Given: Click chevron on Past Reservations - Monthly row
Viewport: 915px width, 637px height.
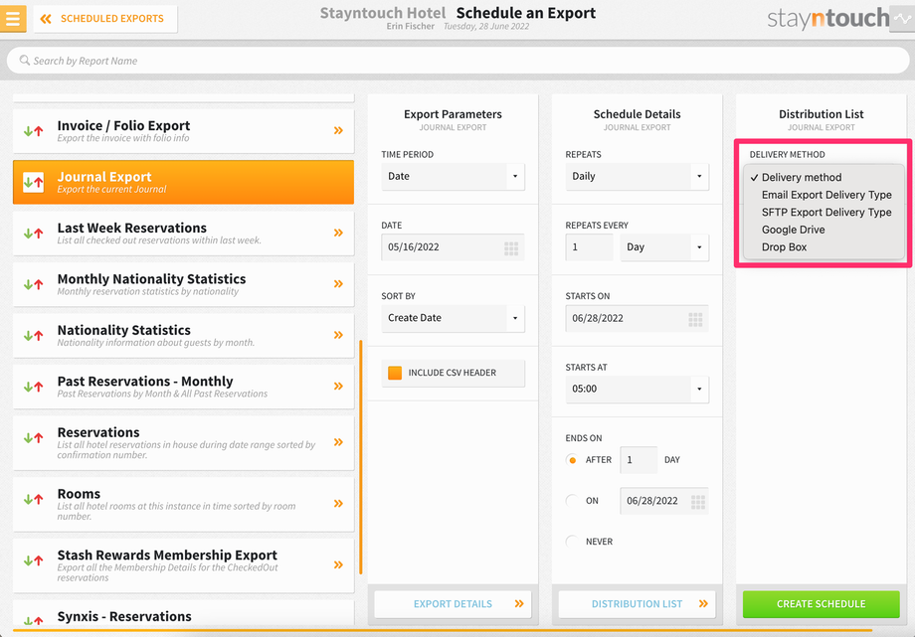Looking at the screenshot, I should 338,387.
